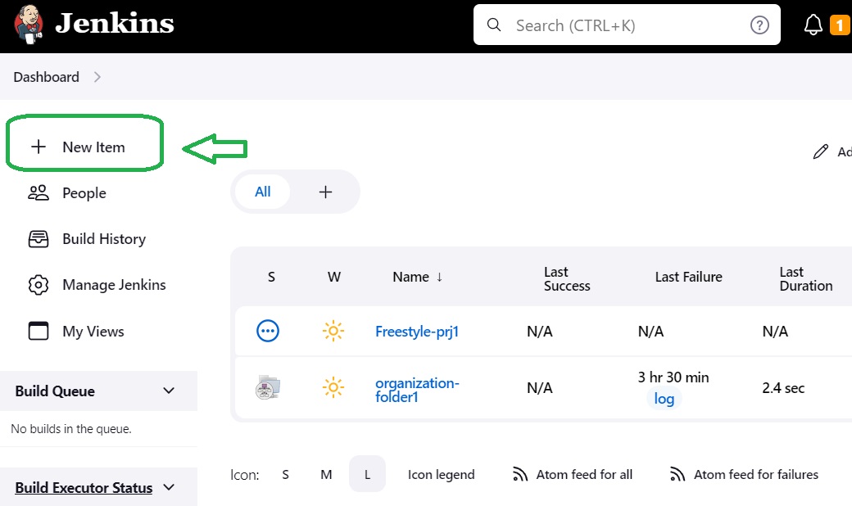Click the My Views window icon
852x506 pixels.
tap(38, 331)
